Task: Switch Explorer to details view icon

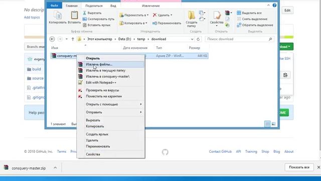Action: point(267,124)
